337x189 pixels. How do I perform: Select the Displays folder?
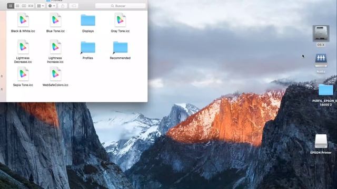click(88, 20)
